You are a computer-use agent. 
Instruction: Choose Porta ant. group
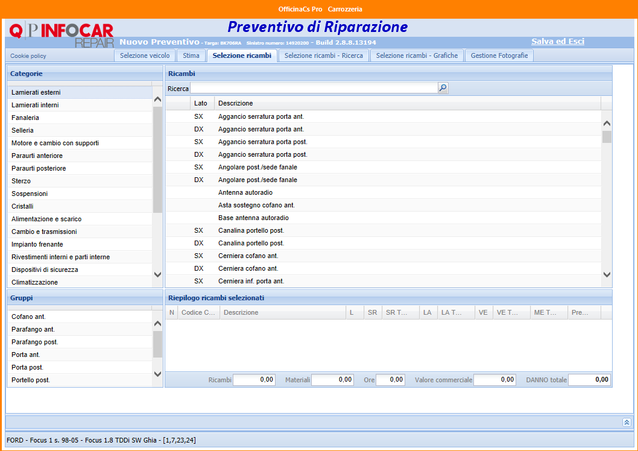pyautogui.click(x=80, y=354)
